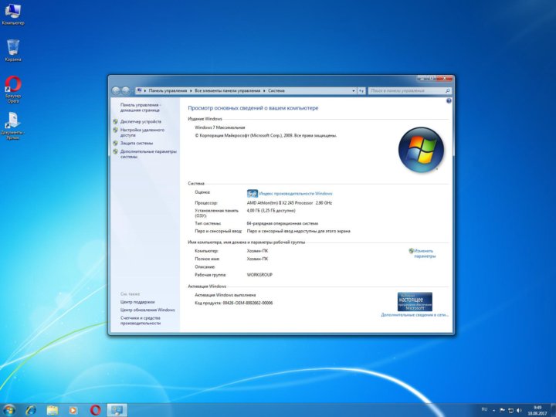Image resolution: width=556 pixels, height=417 pixels.
Task: Open Настройка удаленного доступа link
Action: (142, 133)
